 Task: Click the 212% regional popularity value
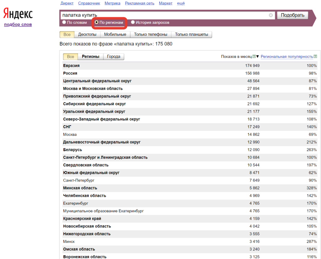(312, 142)
